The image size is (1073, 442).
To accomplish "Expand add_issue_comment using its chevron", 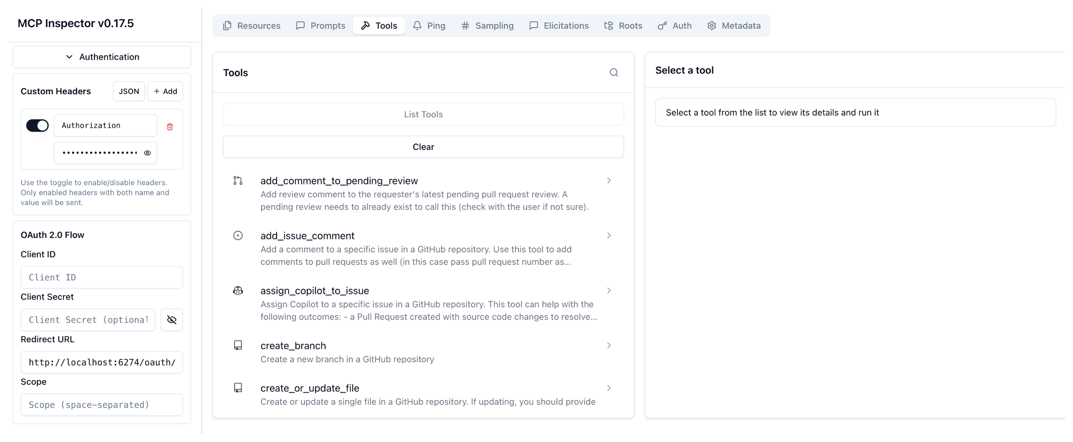I will pyautogui.click(x=609, y=235).
